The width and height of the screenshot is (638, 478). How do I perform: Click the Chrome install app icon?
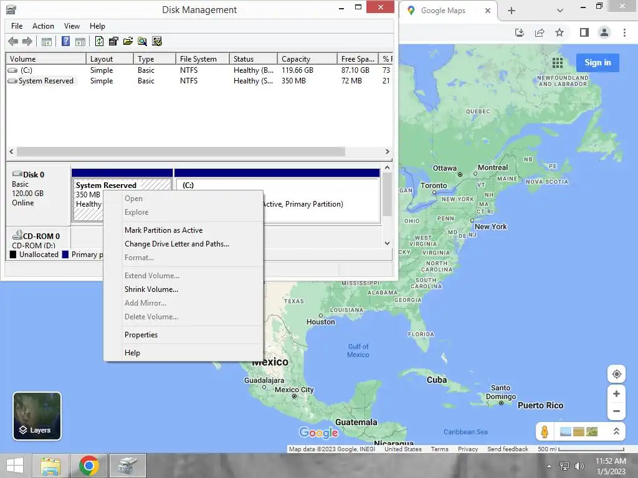point(520,32)
